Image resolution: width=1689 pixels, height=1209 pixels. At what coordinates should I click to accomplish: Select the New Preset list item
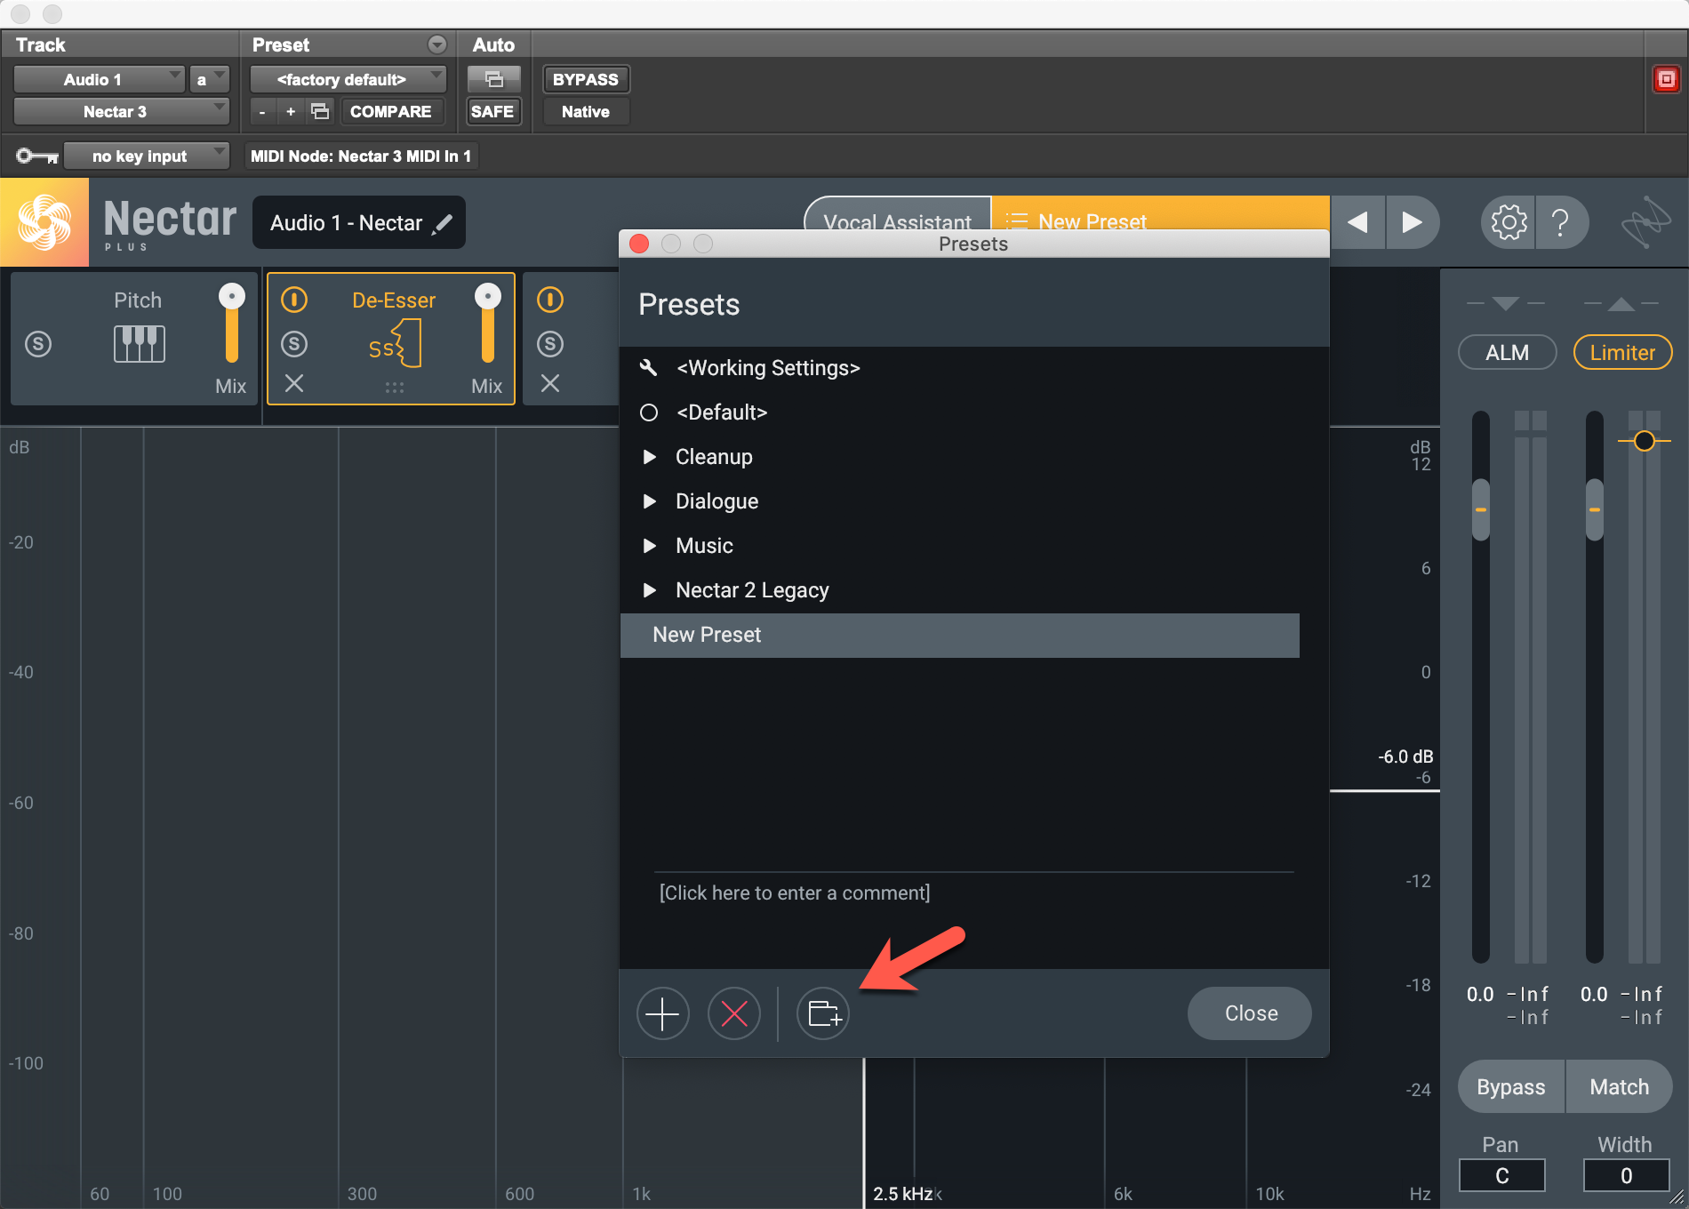pyautogui.click(x=959, y=635)
